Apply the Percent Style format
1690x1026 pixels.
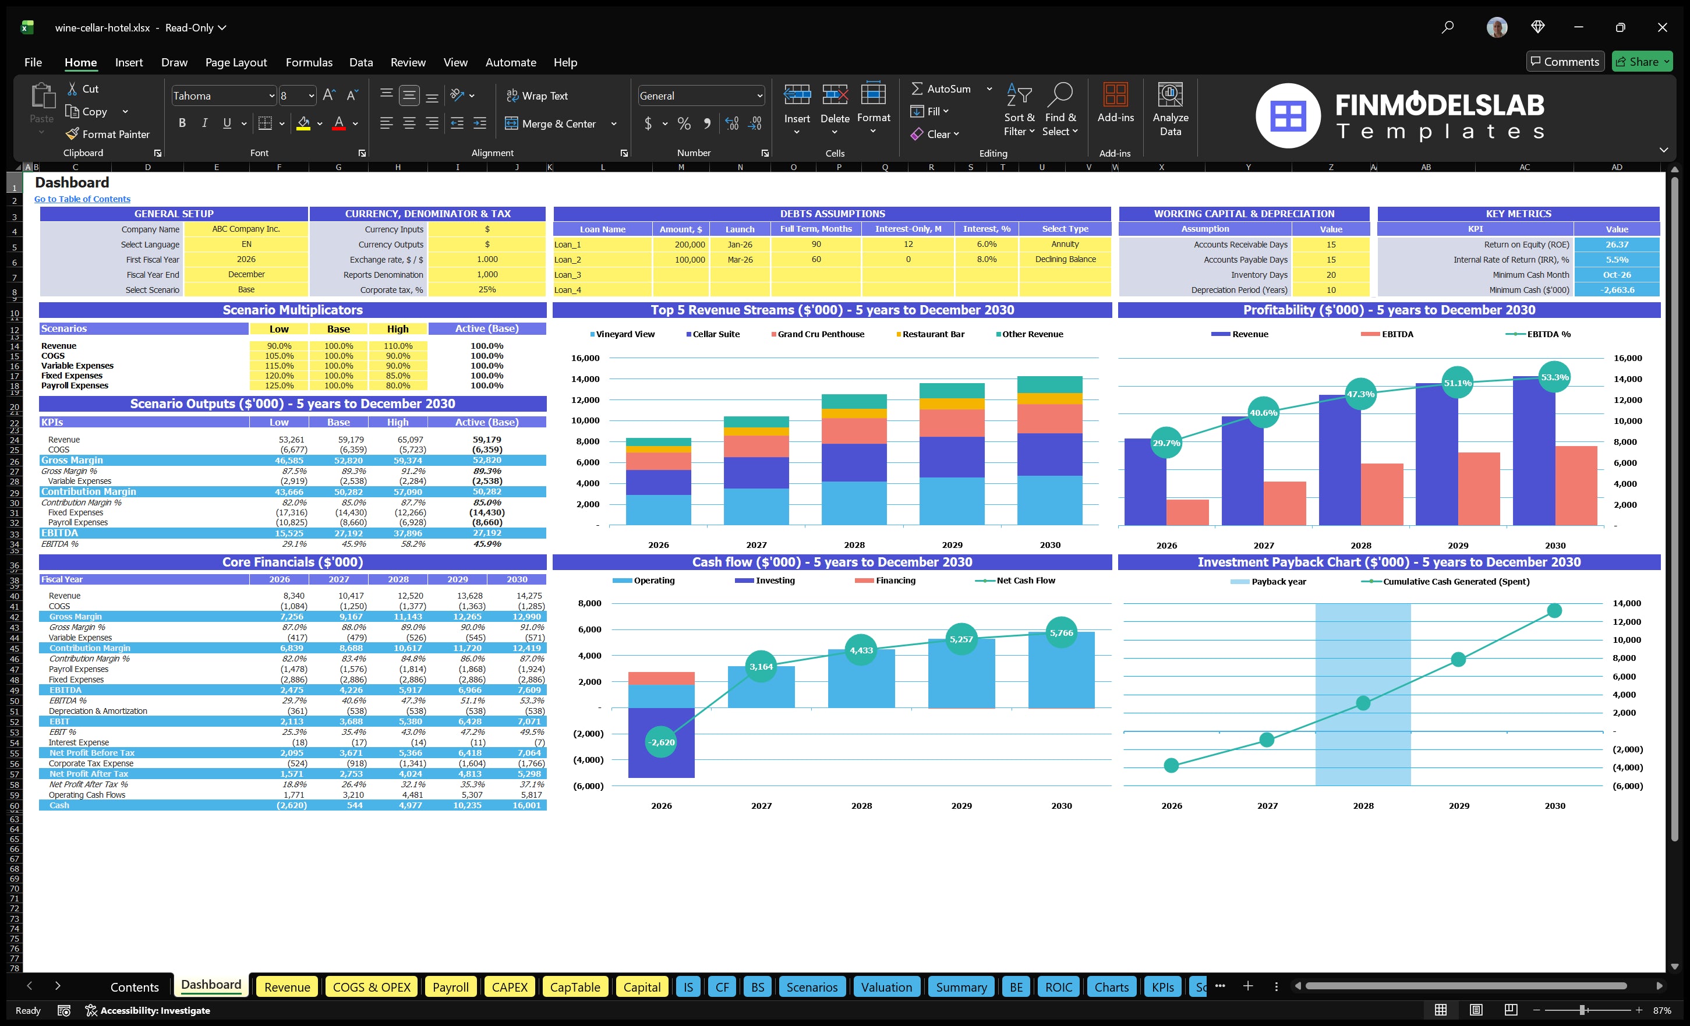pyautogui.click(x=684, y=124)
